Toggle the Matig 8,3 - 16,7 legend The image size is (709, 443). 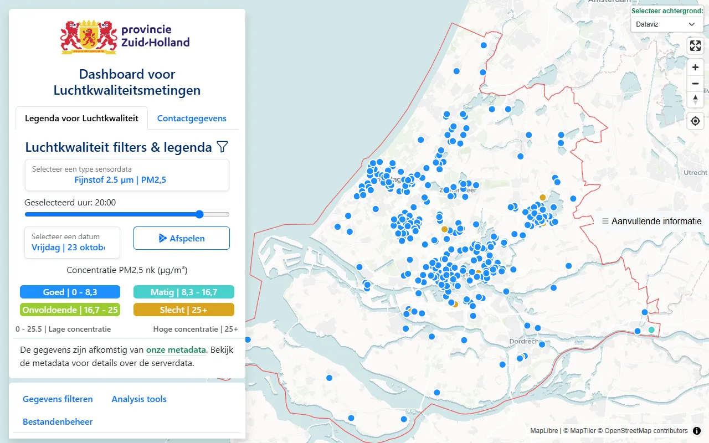[x=184, y=292]
